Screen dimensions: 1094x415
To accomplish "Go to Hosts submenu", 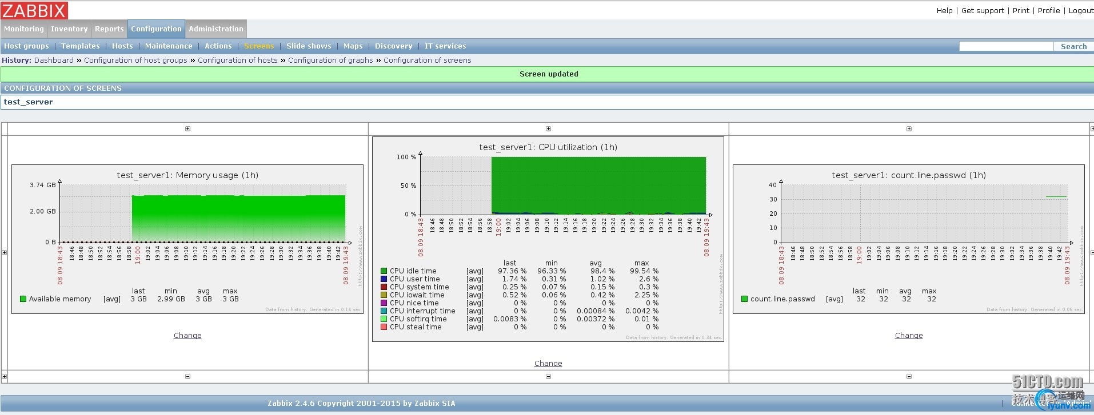I will click(122, 46).
